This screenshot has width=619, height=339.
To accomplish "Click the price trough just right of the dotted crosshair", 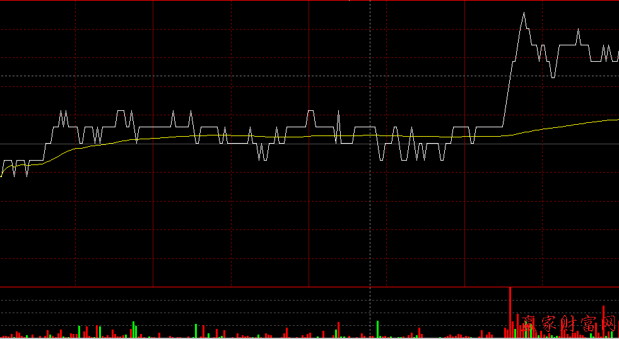I will 382,159.
